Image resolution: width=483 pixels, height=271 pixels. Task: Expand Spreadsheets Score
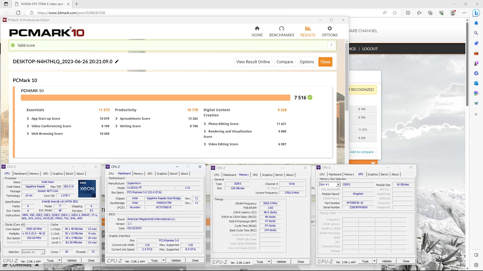coord(116,118)
